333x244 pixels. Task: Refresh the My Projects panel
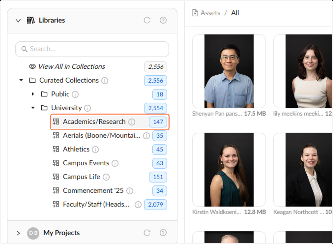(147, 233)
